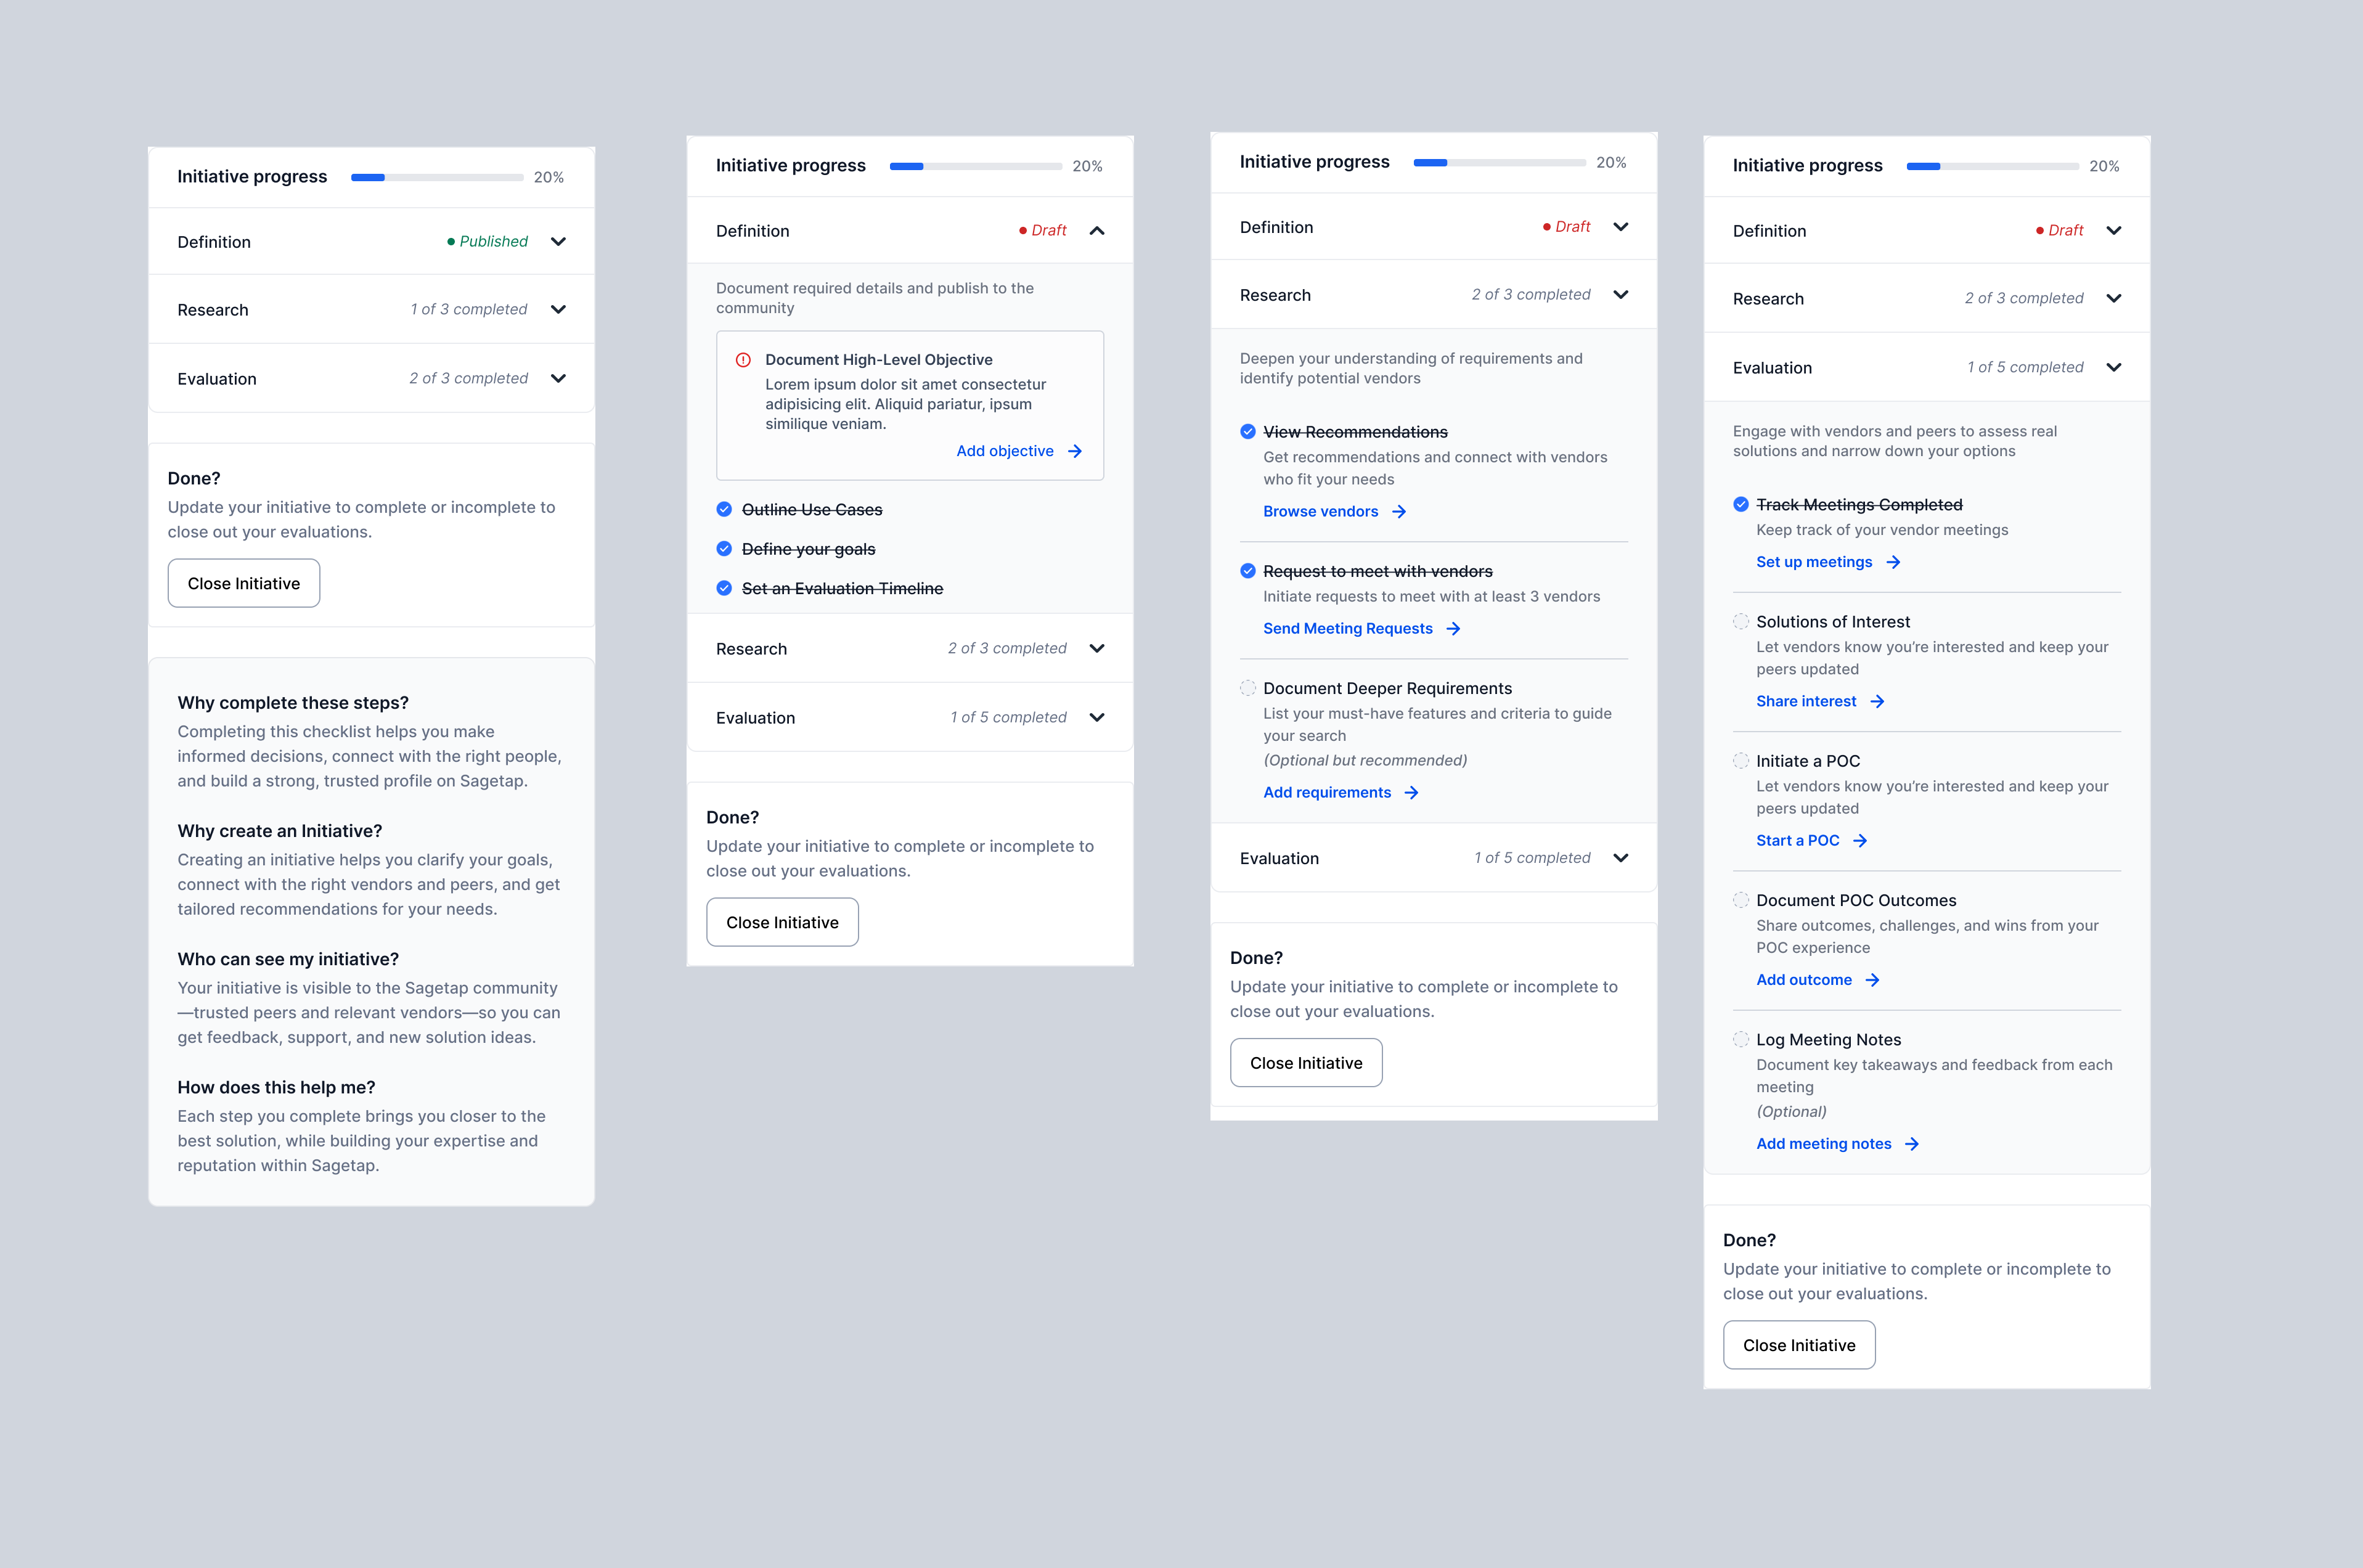This screenshot has height=1568, width=2363.
Task: Expand the Published Definition section chevron
Action: click(558, 241)
